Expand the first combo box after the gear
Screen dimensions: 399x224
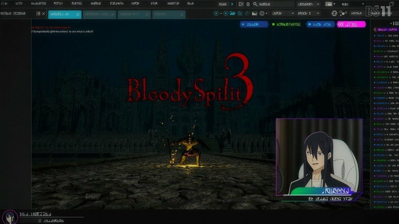(283, 14)
